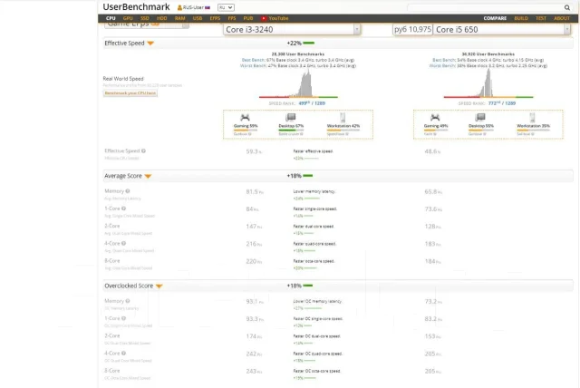The height and width of the screenshot is (388, 580).
Task: Click the Benchmark your CPU here button
Action: (x=130, y=93)
